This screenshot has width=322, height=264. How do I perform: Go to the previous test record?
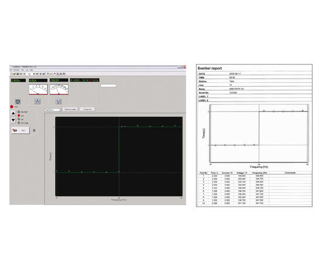click(24, 74)
